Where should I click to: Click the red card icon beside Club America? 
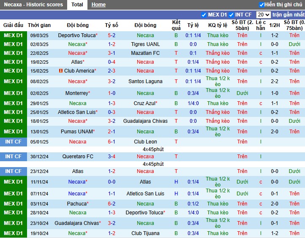[61, 71]
